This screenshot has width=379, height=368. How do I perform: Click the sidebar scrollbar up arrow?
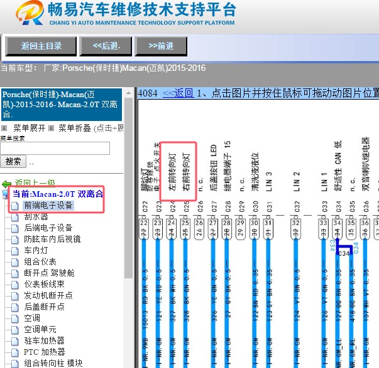(129, 93)
